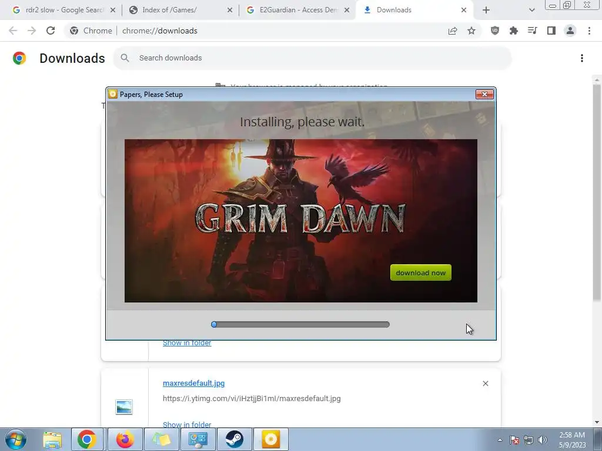Viewport: 602px width, 451px height.
Task: Click the Papers, Please Setup title icon
Action: tap(112, 95)
